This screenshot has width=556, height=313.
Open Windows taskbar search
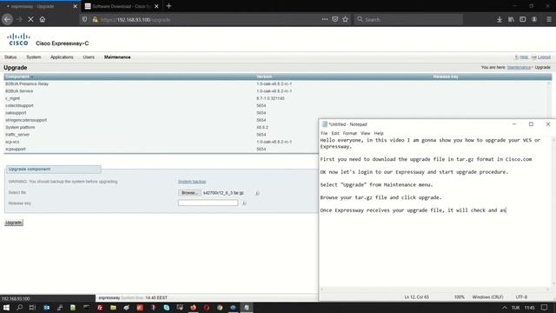point(19,308)
